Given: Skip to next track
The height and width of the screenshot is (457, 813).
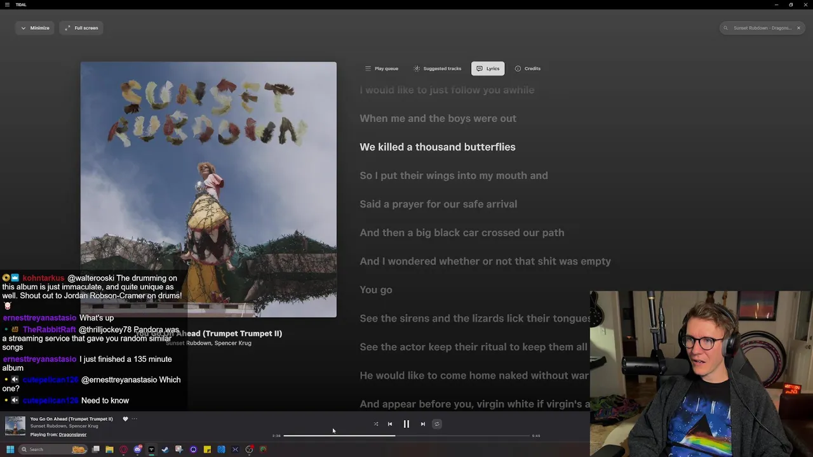Looking at the screenshot, I should (x=423, y=424).
